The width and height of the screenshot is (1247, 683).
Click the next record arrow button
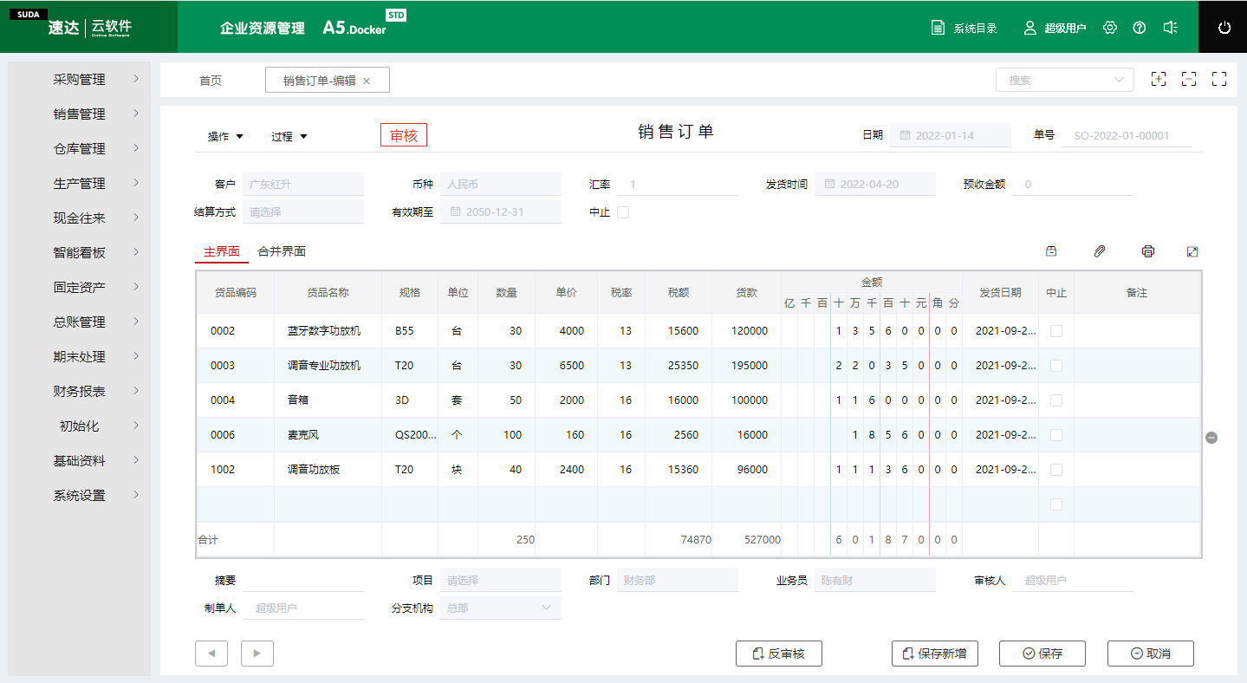(257, 654)
